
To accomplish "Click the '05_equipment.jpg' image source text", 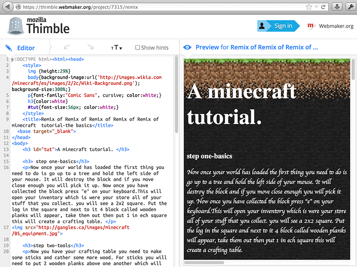I will coord(36,233).
